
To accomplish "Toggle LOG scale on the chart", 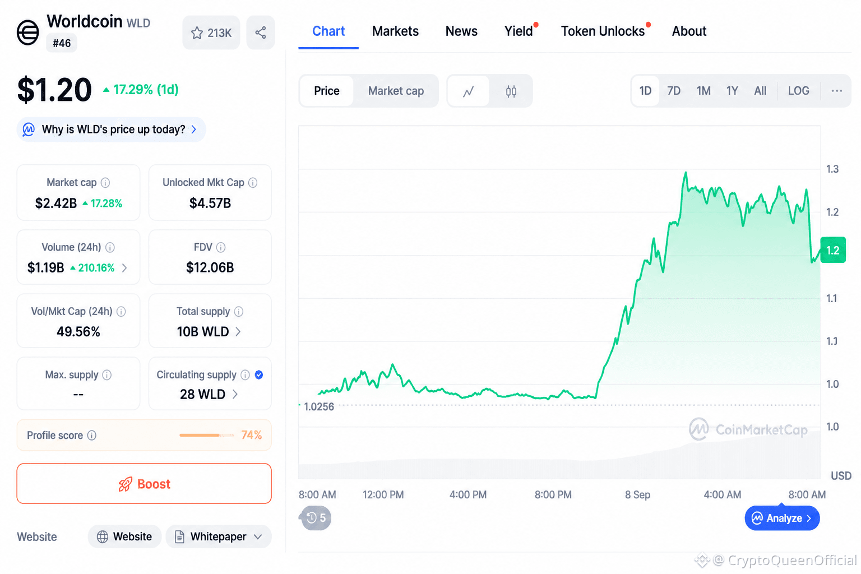I will (x=798, y=91).
